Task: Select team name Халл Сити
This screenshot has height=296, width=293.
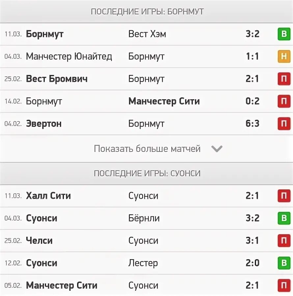Action: 48,196
